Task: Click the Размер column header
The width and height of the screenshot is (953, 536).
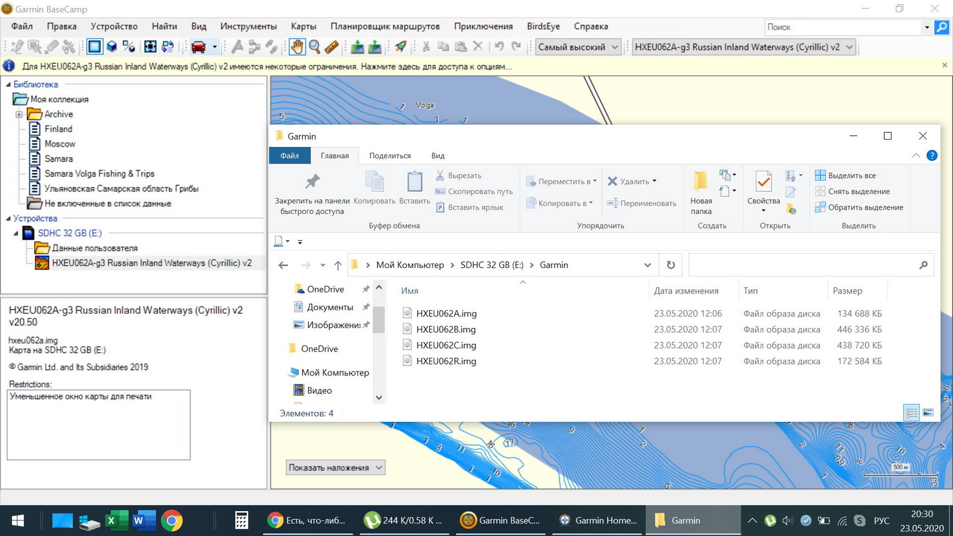Action: (x=857, y=290)
